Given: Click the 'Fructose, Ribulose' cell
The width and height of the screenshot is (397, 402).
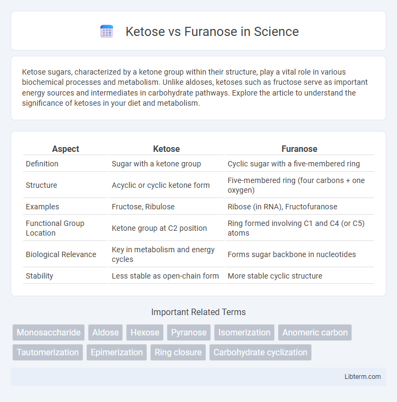Looking at the screenshot, I should point(166,207).
